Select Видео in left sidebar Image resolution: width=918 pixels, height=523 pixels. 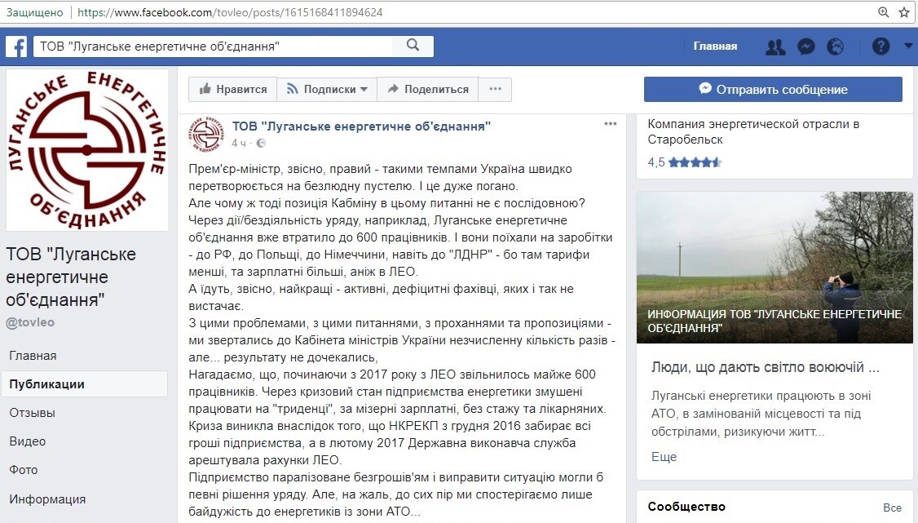28,441
